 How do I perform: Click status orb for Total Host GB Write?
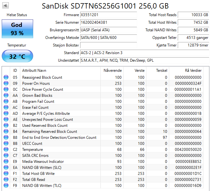point(6,174)
